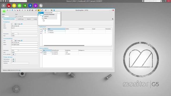The height and width of the screenshot is (96, 171).
Task: Click the Stad field under Postadress
Action: 24,36
